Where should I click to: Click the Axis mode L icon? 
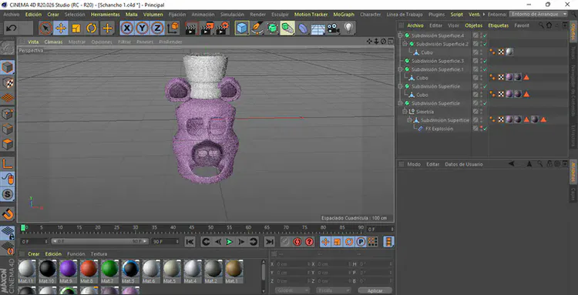pos(8,164)
